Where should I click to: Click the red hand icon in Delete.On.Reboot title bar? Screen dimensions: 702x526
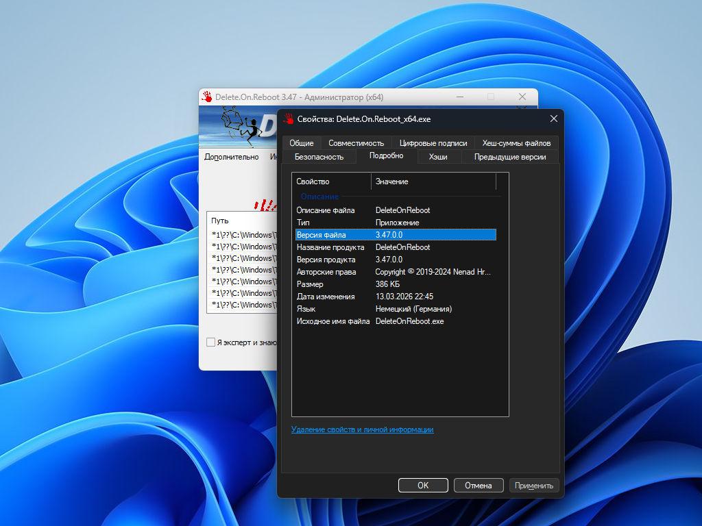click(207, 97)
